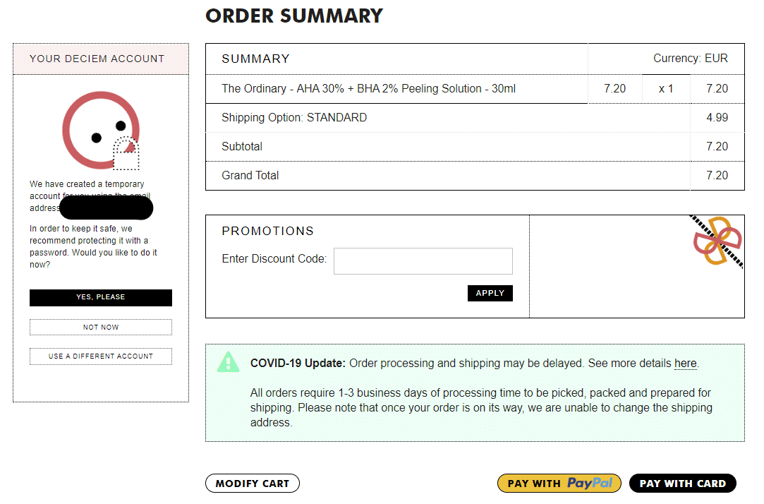Screen dimensions: 764x504
Task: Click the x 1 quantity cell
Action: 666,89
